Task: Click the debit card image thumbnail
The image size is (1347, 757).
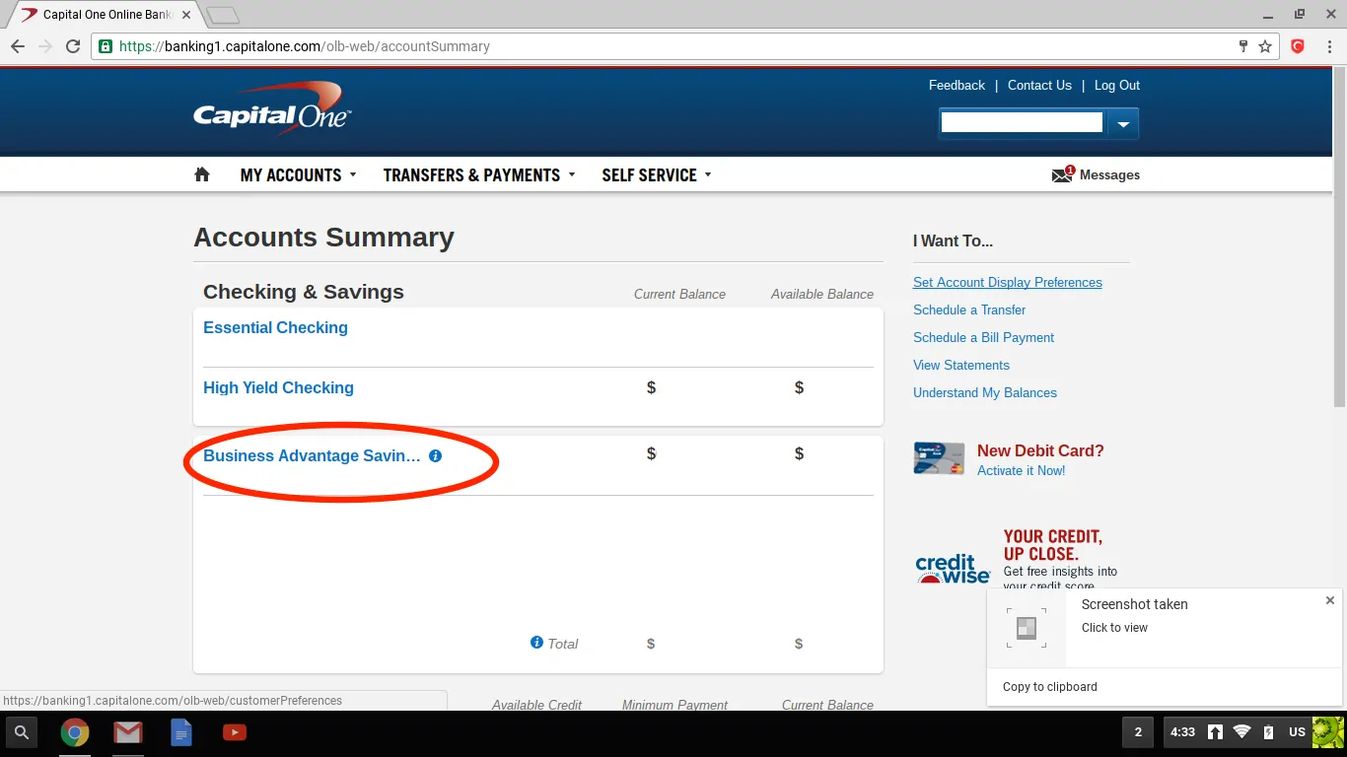Action: click(x=939, y=458)
